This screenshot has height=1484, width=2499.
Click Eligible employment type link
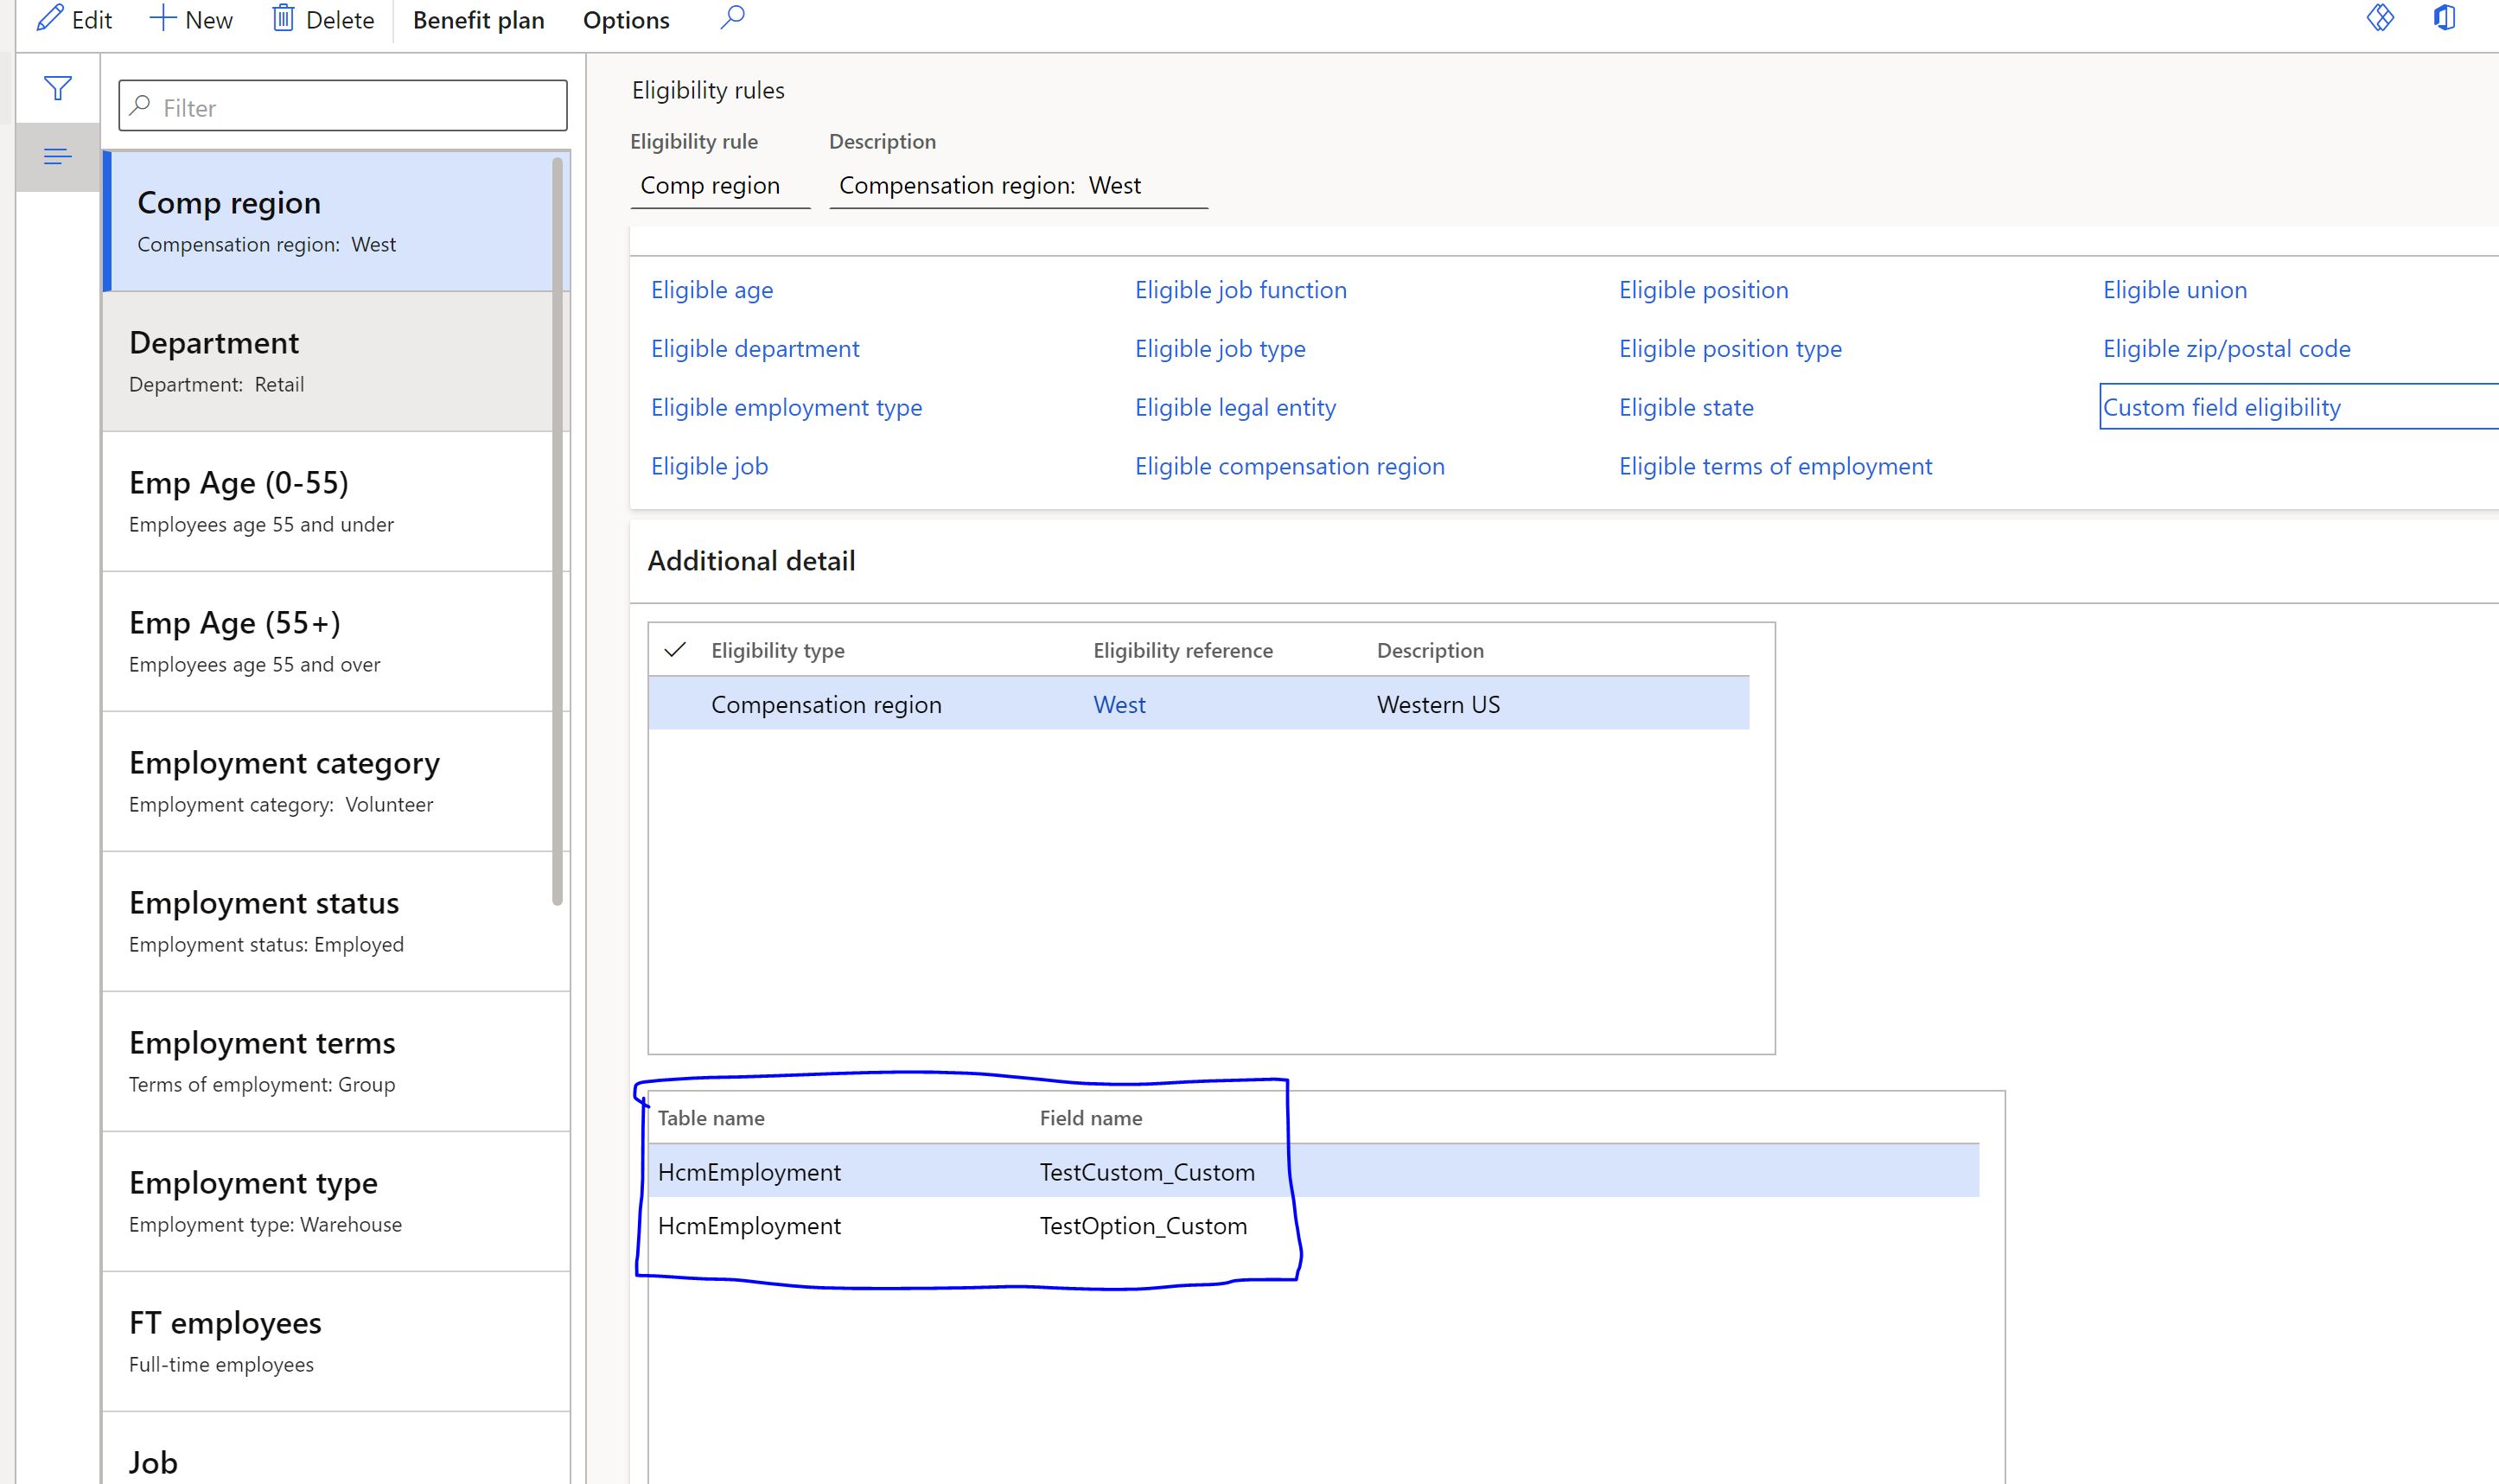784,406
